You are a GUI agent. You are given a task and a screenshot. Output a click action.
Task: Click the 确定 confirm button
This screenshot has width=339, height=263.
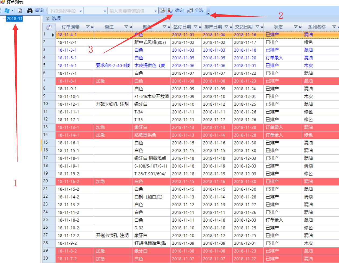pos(176,11)
